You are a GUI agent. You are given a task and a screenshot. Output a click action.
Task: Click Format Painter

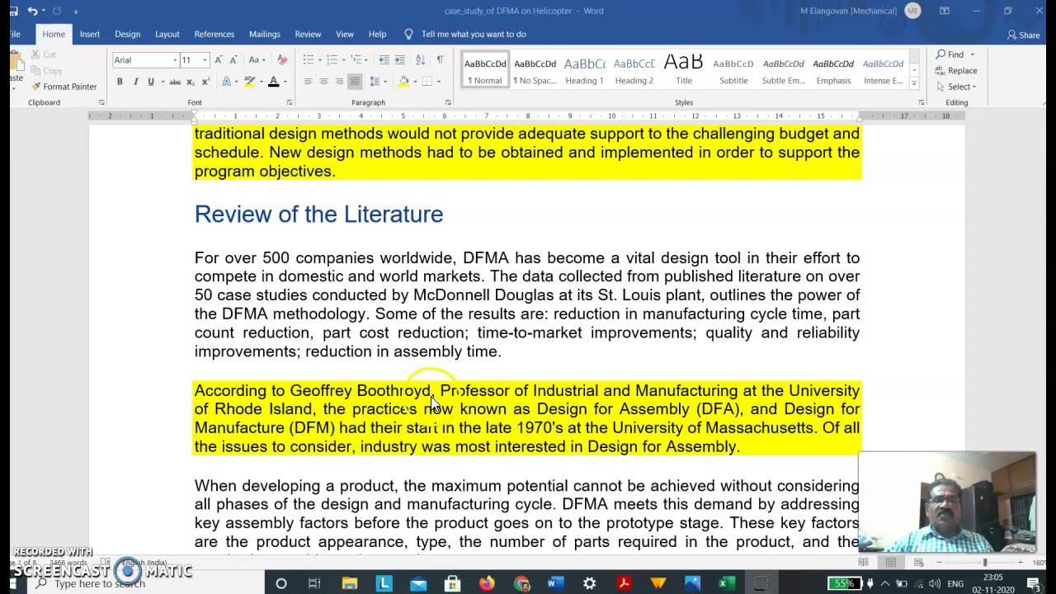click(64, 87)
